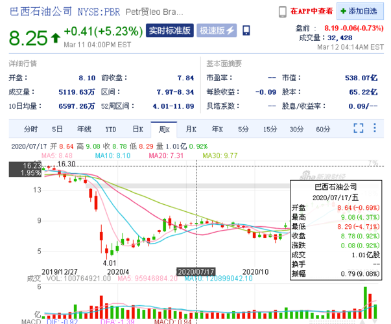Screen dimensions: 391x324
Task: Click the MA30: 9.77 indicator label
Action: click(x=220, y=156)
